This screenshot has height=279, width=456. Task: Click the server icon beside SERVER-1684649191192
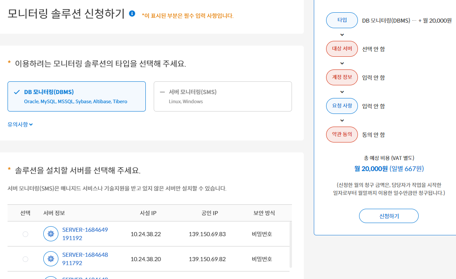[x=50, y=234]
